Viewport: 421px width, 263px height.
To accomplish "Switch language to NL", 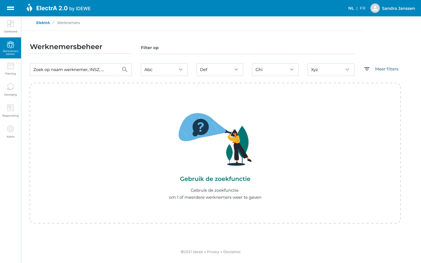I will (351, 8).
